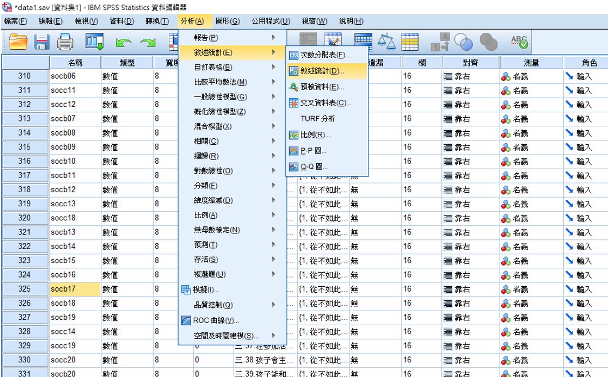Expand the 比較平均數法(M) submenu
This screenshot has height=377, width=608.
coord(221,82)
